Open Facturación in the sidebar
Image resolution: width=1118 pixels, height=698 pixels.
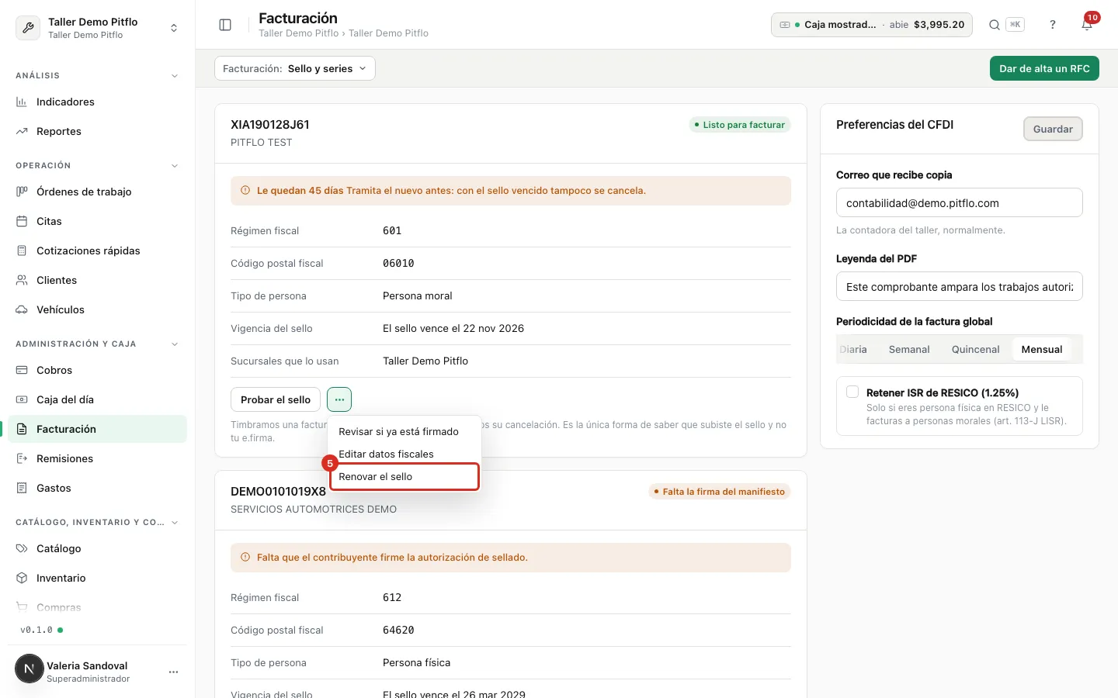pos(98,429)
